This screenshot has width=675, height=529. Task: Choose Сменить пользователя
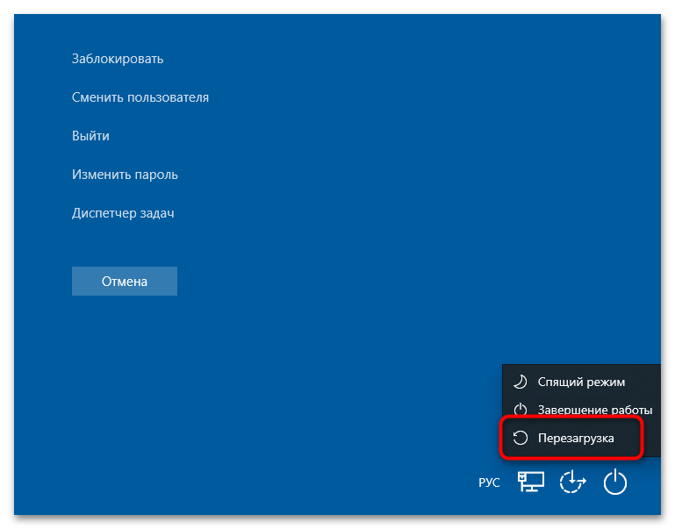pyautogui.click(x=140, y=97)
